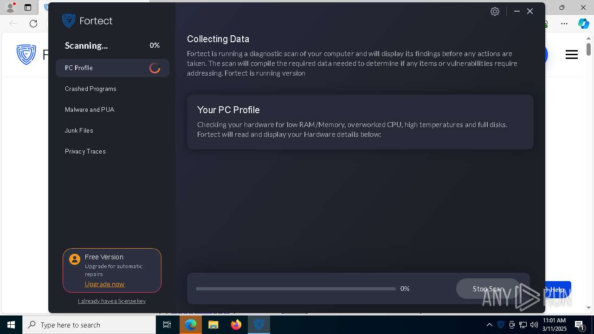Restore down the Edge browser window
The height and width of the screenshot is (334, 594).
(x=562, y=7)
